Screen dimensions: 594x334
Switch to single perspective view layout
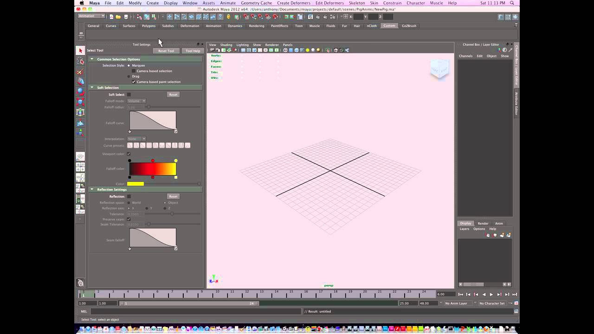coord(80,157)
